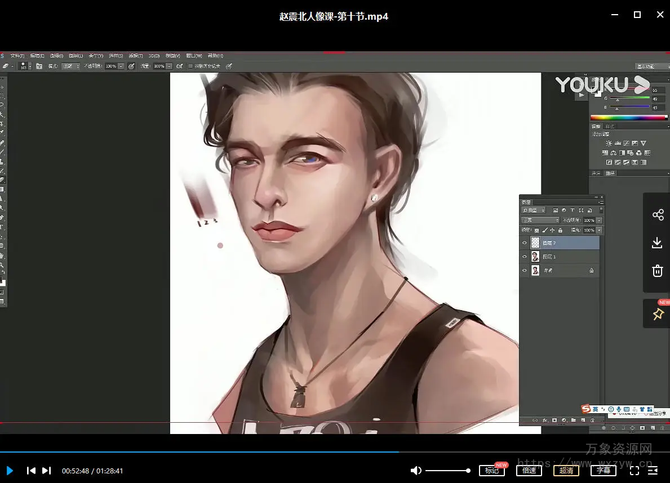Open the playlist icon at bottom right
The width and height of the screenshot is (670, 483).
point(653,471)
